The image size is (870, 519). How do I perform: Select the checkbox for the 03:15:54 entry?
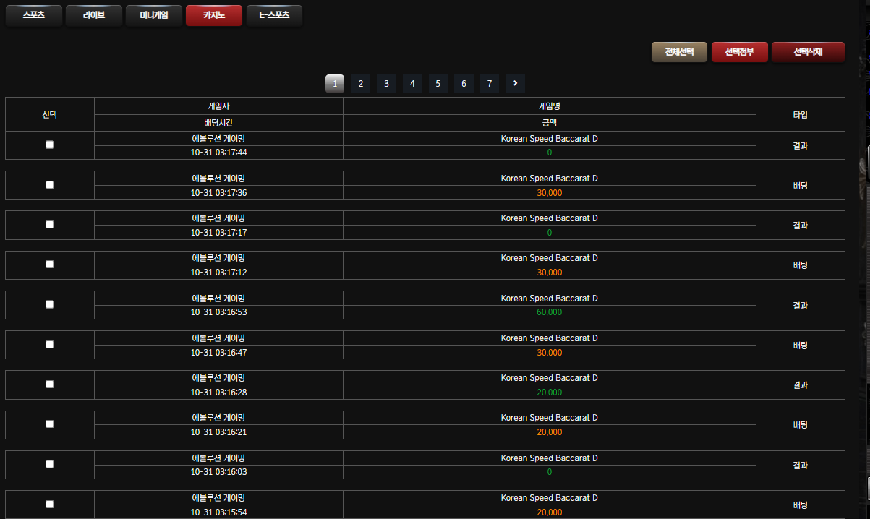click(x=49, y=505)
